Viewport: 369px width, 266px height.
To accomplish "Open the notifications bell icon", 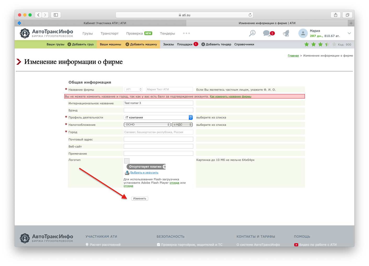I will pyautogui.click(x=286, y=33).
